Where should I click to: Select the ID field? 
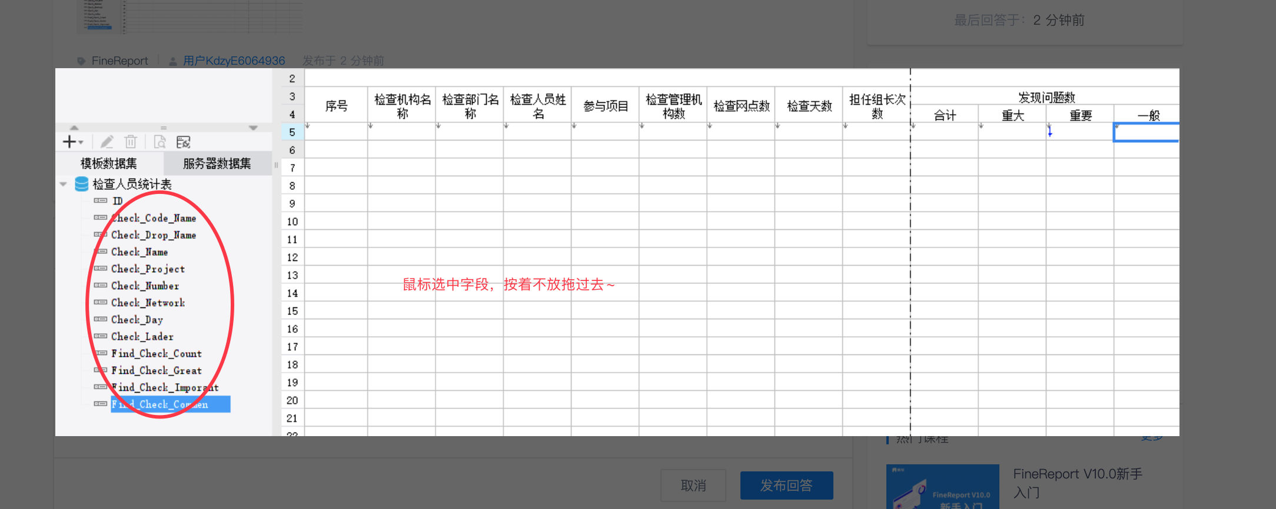tap(117, 201)
